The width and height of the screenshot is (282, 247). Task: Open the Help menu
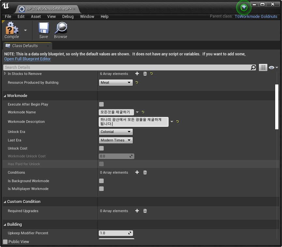pos(105,17)
